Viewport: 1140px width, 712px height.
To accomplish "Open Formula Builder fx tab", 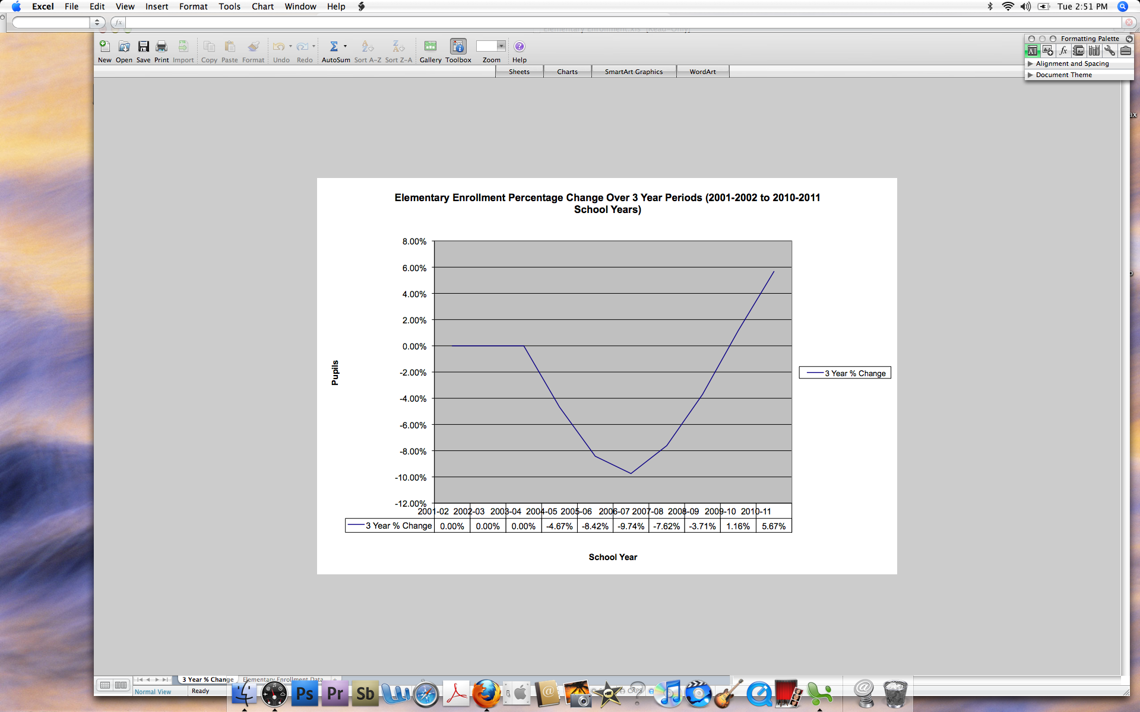I will pyautogui.click(x=1063, y=51).
